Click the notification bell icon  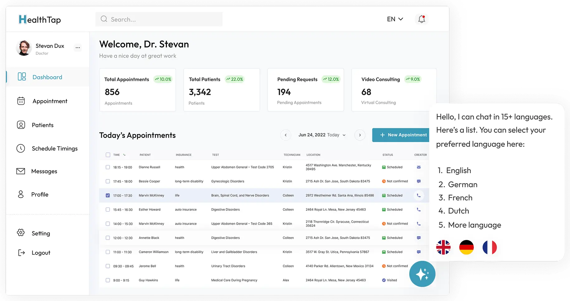click(x=421, y=19)
